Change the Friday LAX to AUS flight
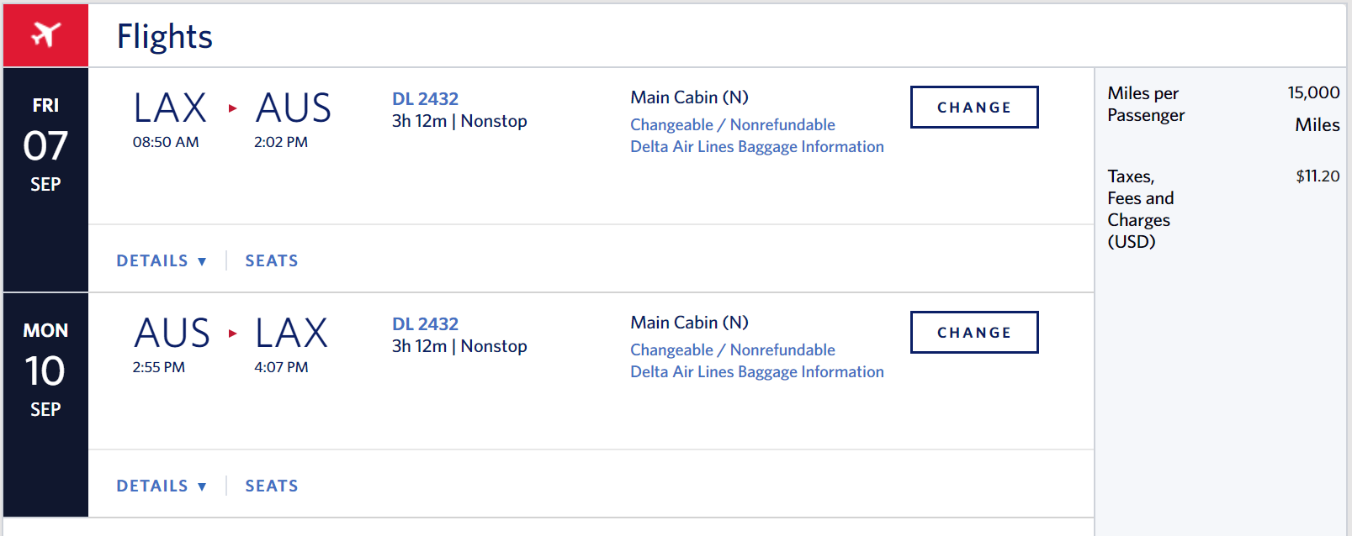This screenshot has width=1352, height=536. pos(974,107)
